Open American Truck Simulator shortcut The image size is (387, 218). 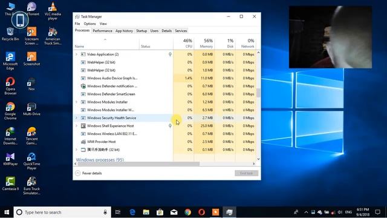coord(53,36)
